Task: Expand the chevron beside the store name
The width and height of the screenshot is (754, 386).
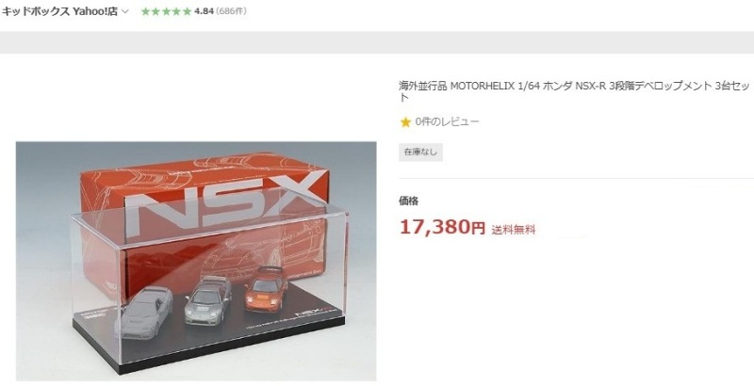Action: [125, 12]
